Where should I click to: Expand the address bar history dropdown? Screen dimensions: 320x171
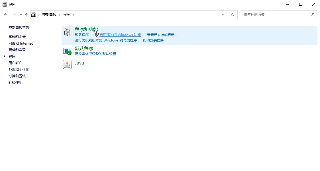point(223,14)
